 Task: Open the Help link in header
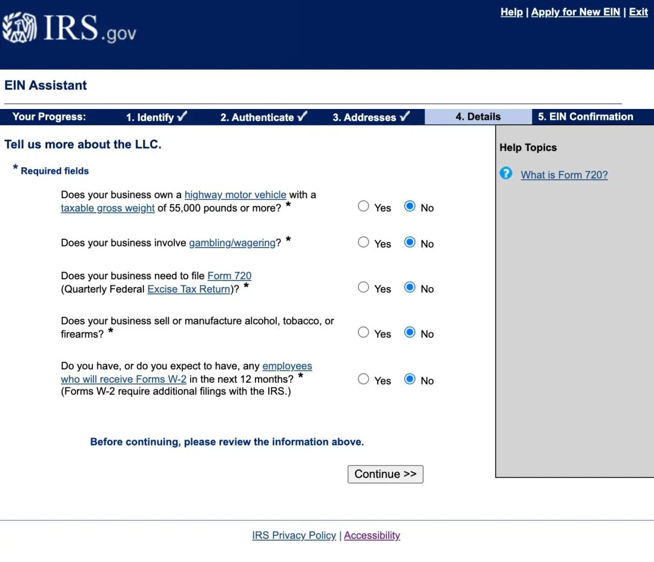pyautogui.click(x=511, y=12)
